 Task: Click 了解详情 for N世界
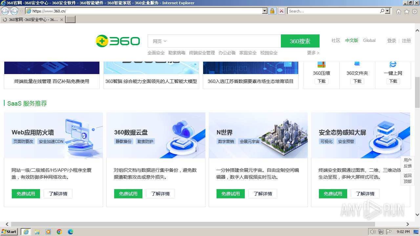pos(263,194)
